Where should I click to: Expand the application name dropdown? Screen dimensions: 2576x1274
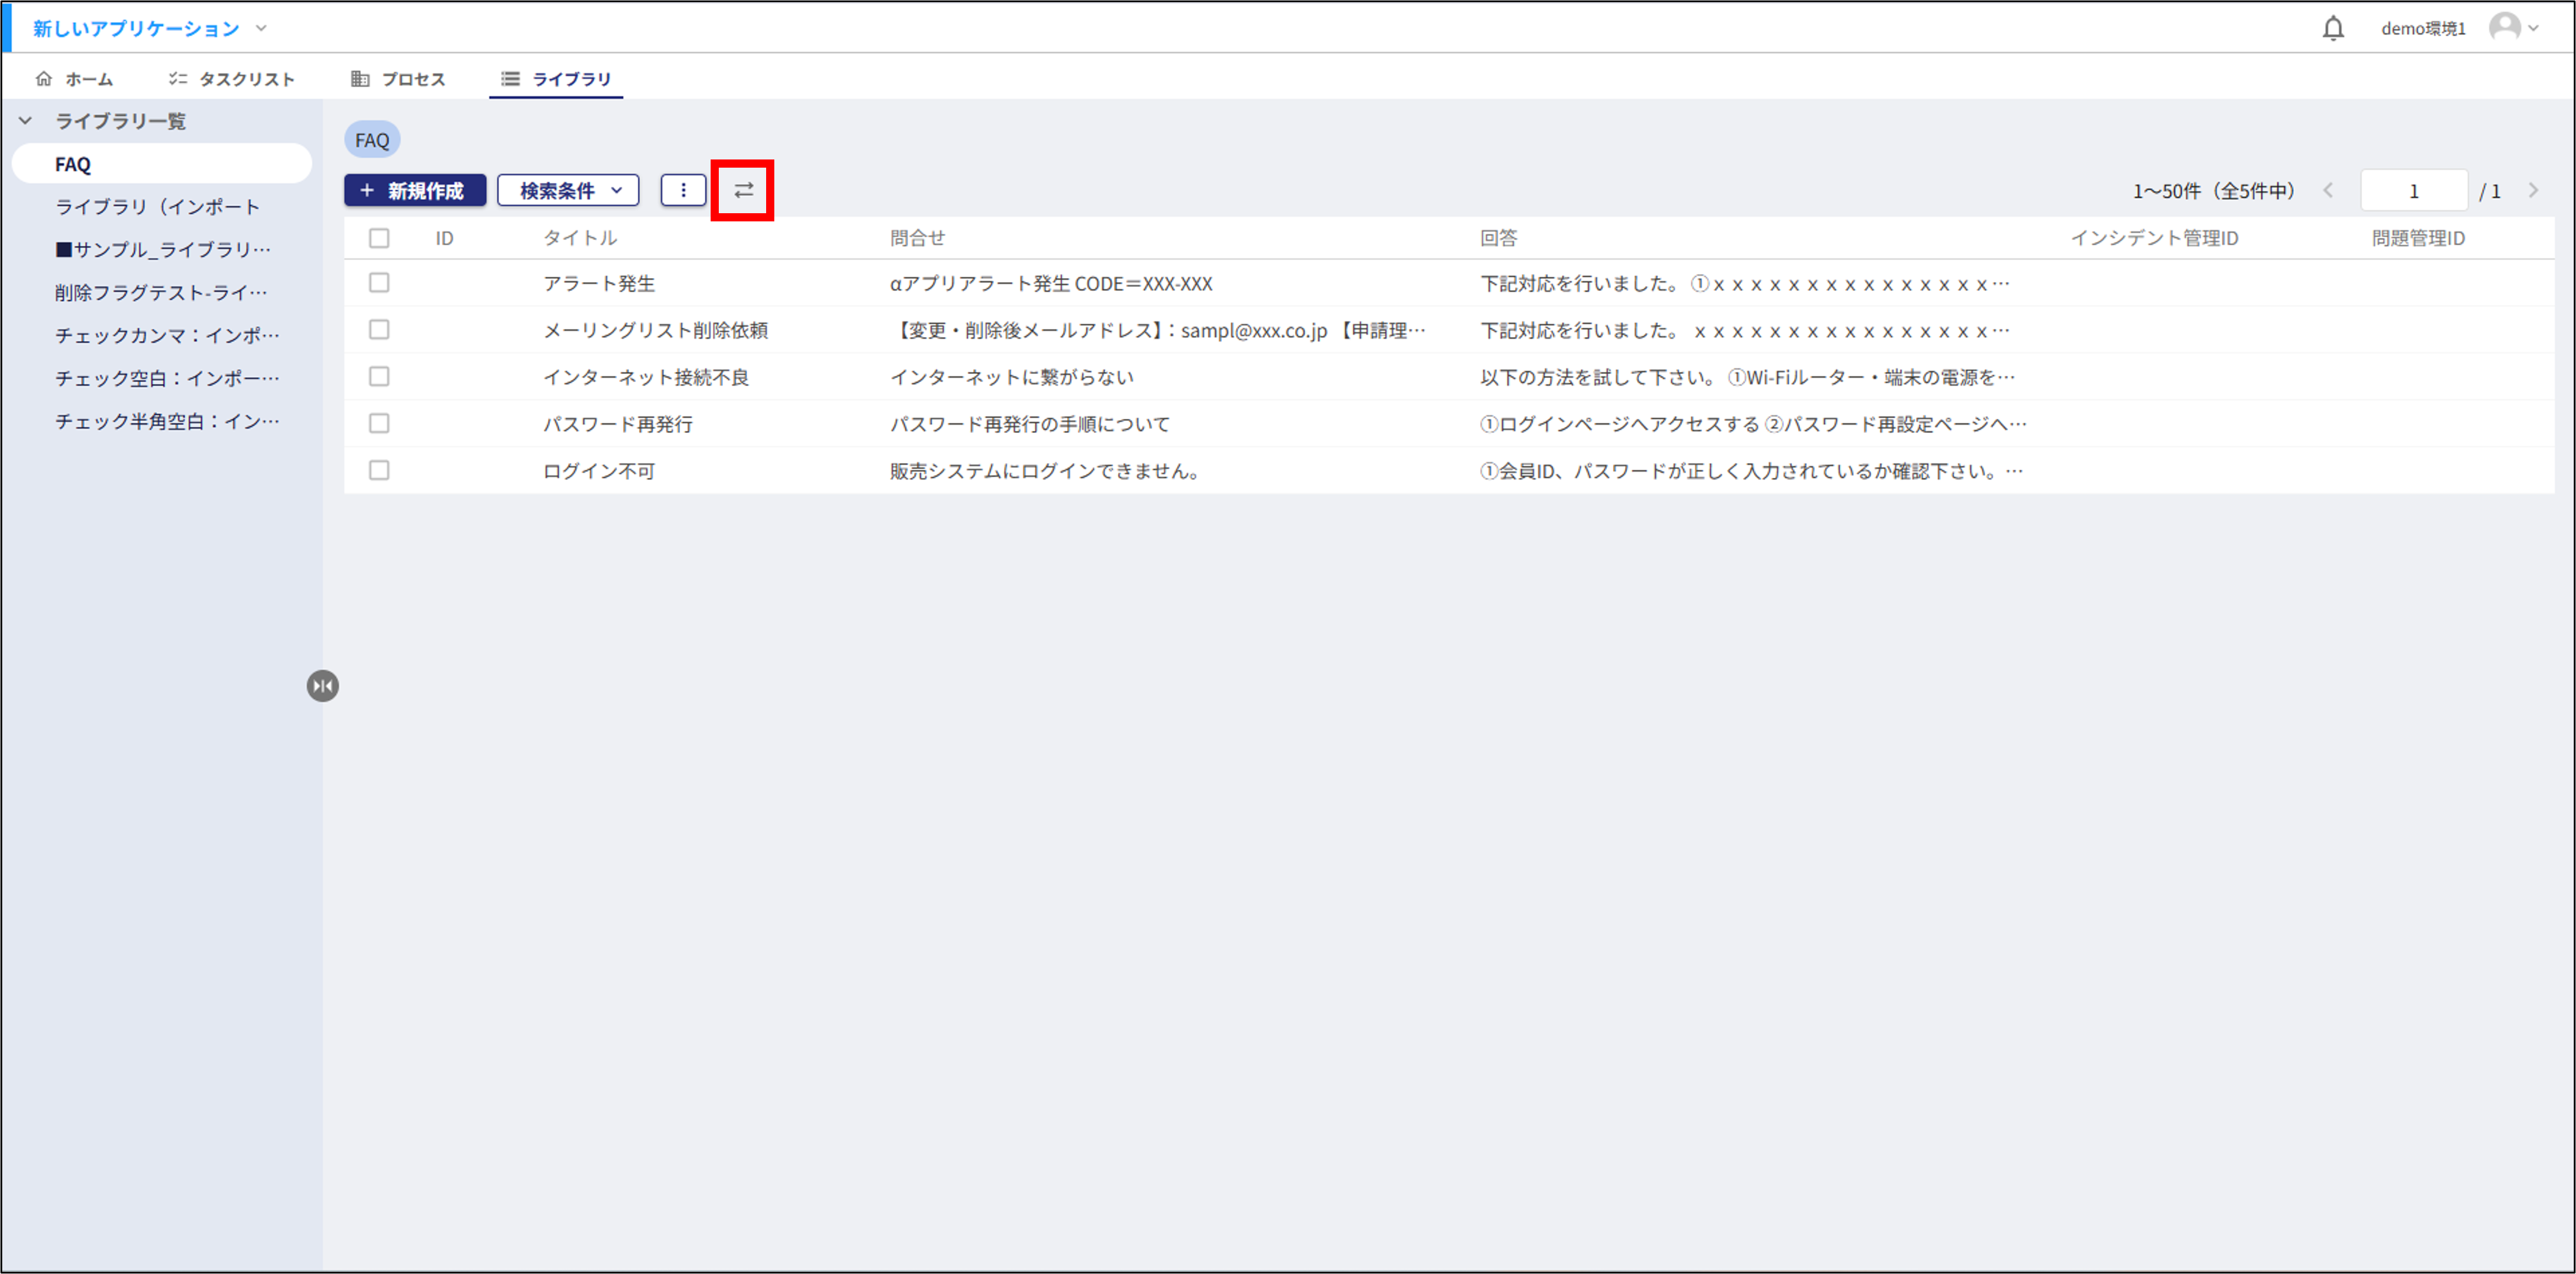pyautogui.click(x=260, y=28)
